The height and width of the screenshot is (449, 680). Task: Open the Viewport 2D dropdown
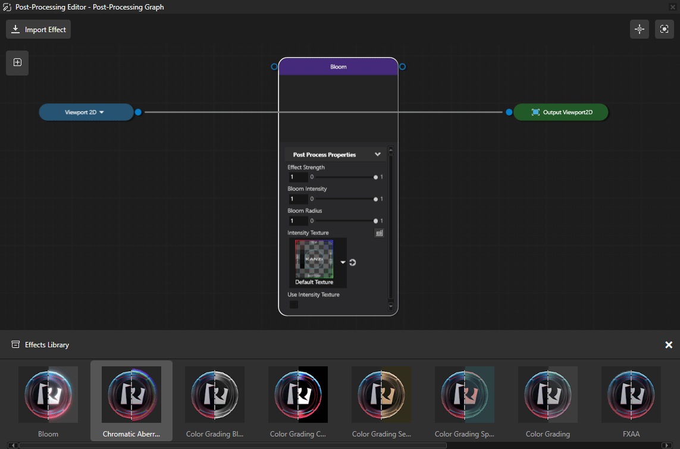101,112
